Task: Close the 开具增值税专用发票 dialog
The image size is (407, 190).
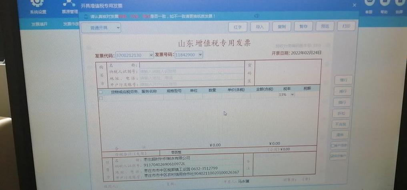Action: click(354, 5)
